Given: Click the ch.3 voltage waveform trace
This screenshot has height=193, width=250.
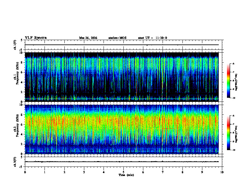Looking at the screenshot, I should tap(122, 162).
